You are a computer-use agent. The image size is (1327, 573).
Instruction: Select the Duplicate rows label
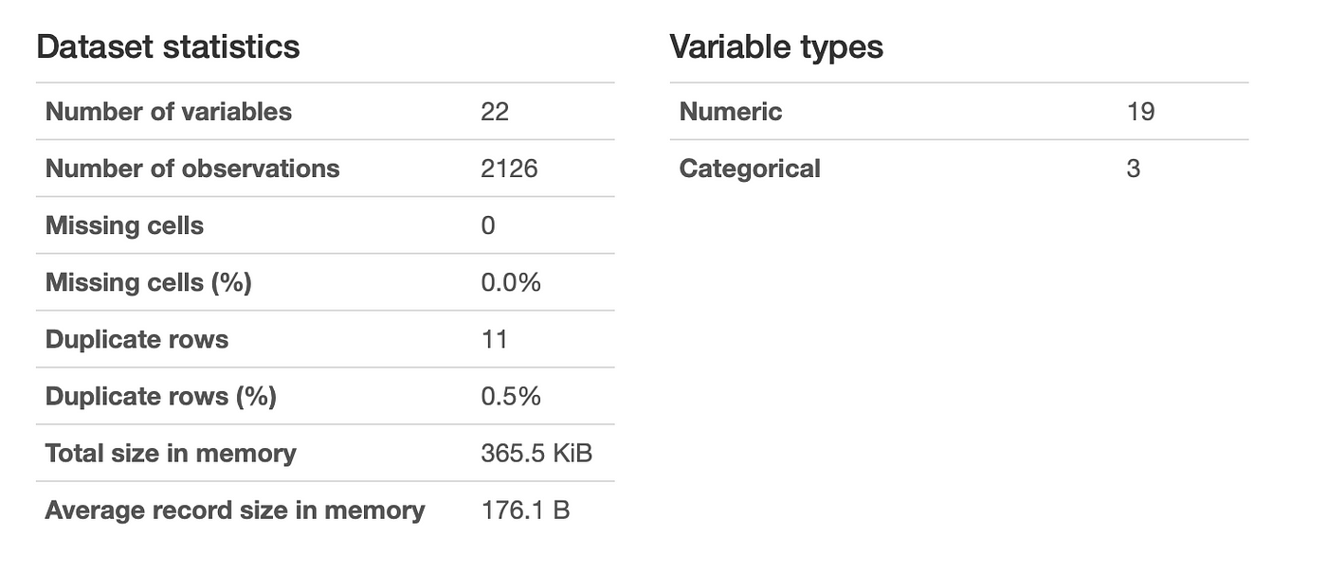136,339
